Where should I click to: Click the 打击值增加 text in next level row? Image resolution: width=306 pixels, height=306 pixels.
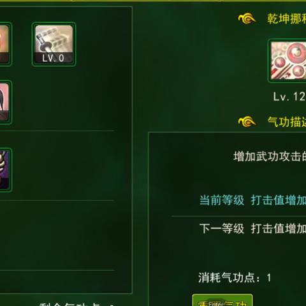coord(279,229)
